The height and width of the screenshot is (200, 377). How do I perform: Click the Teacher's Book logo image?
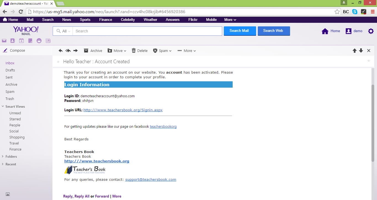pos(85,170)
